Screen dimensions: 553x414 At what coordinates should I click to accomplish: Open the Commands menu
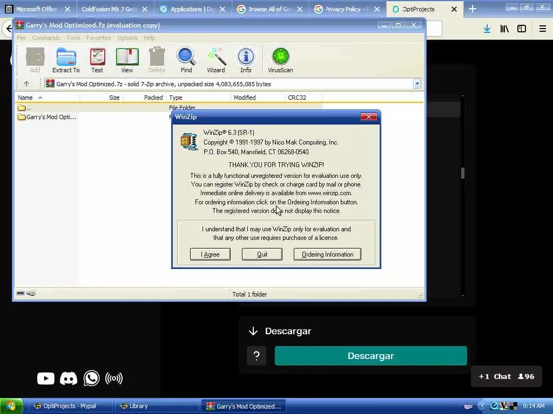click(x=46, y=38)
